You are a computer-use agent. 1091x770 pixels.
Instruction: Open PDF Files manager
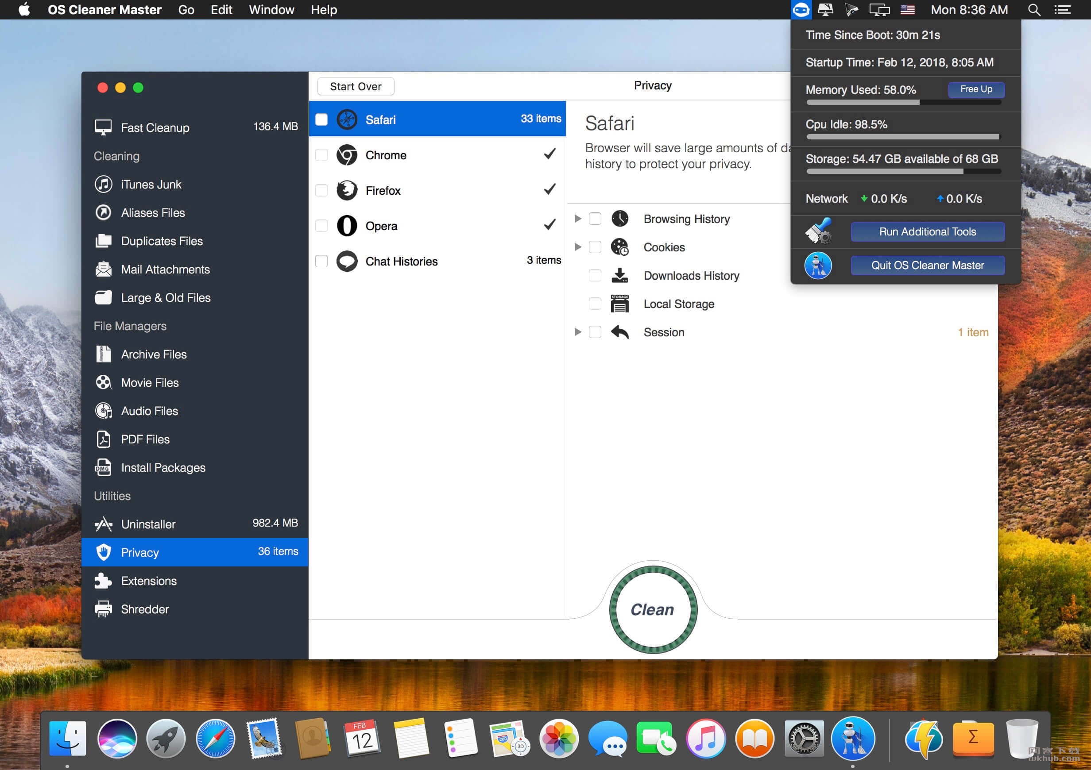(195, 439)
